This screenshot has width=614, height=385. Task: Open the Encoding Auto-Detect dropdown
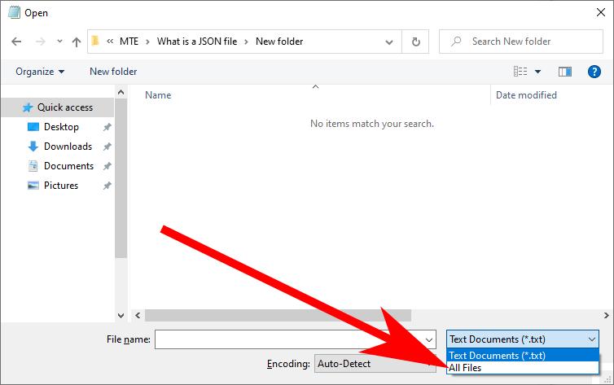[375, 364]
